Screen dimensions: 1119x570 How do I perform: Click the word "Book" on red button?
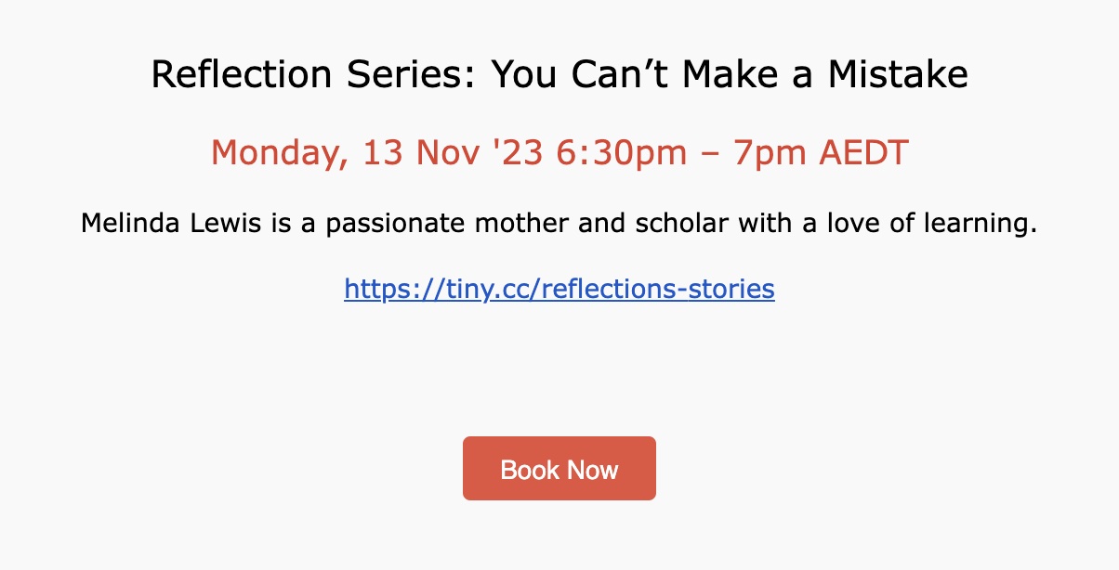click(529, 470)
